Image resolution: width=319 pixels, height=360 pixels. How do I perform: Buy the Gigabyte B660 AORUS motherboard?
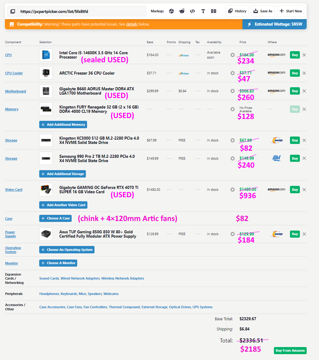(295, 91)
